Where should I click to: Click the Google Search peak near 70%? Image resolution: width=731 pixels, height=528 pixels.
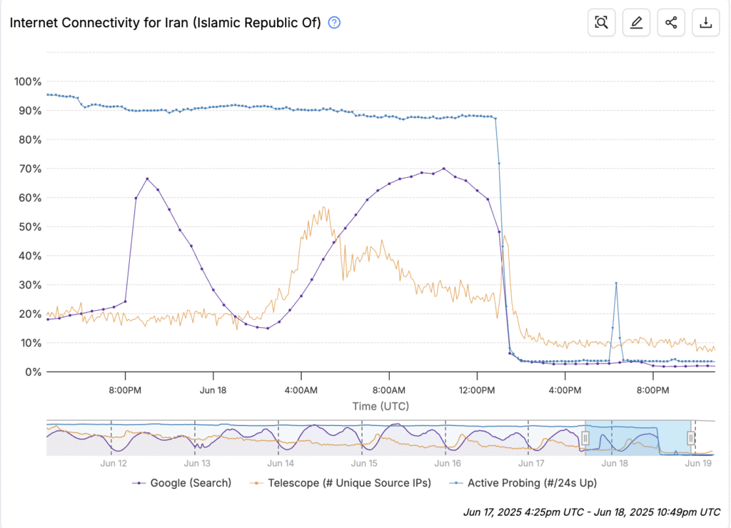point(443,169)
